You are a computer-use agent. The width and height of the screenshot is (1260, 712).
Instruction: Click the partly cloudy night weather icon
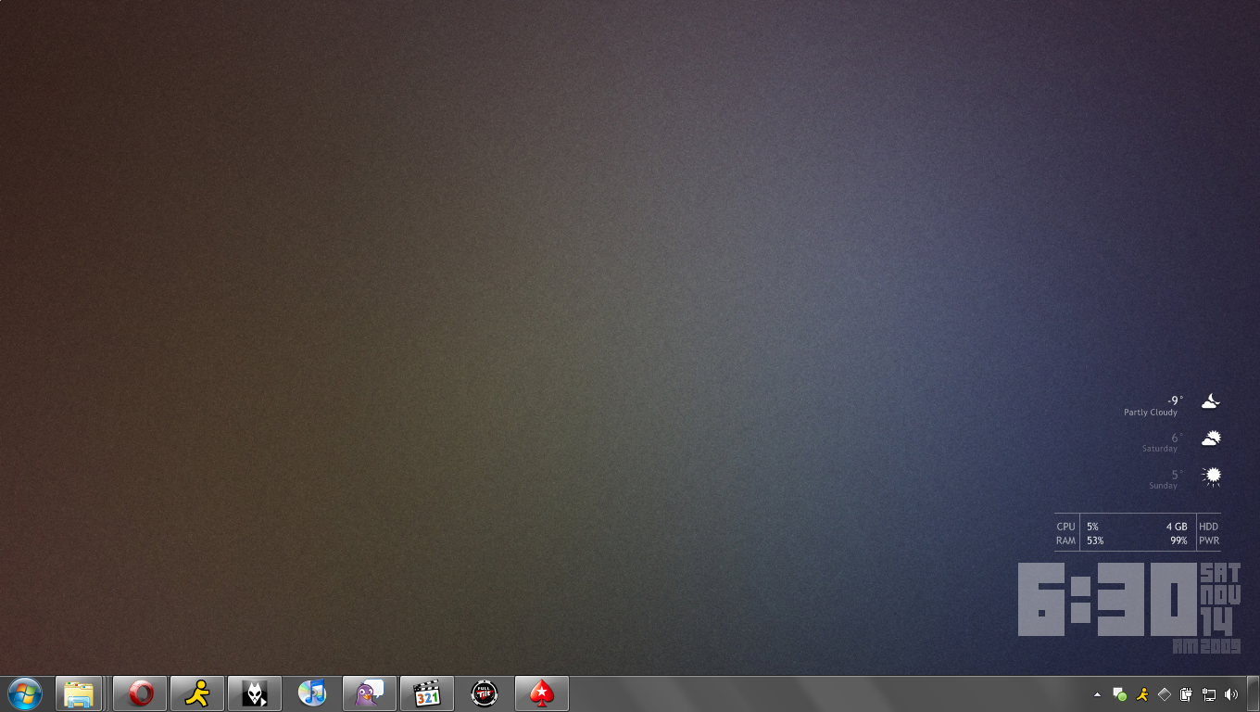(x=1211, y=401)
